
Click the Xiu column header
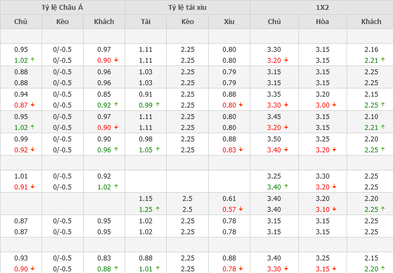click(229, 22)
